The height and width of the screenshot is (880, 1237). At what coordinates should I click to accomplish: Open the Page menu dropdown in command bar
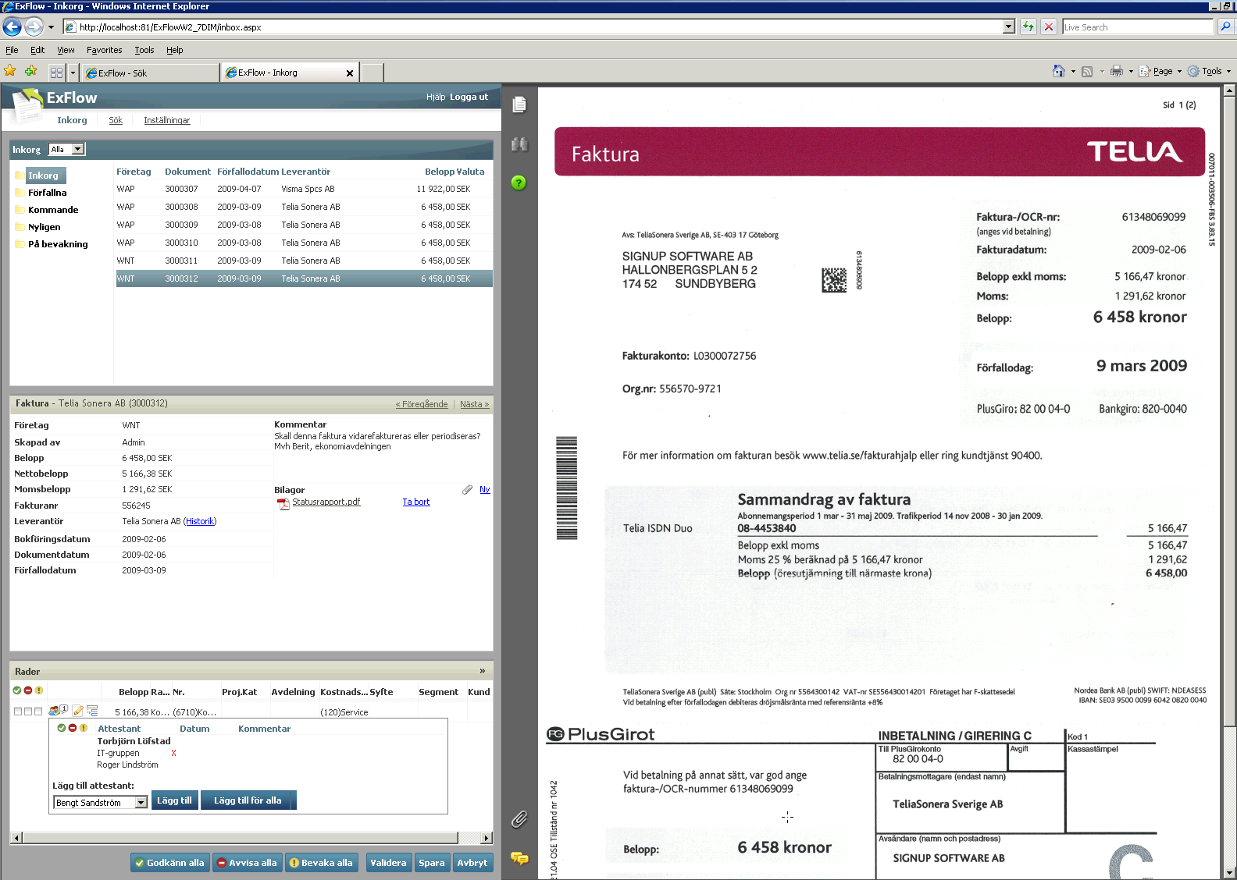(x=1160, y=71)
